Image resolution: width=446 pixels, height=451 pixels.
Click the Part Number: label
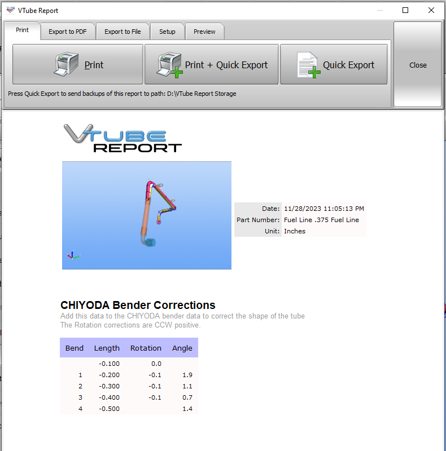[258, 220]
